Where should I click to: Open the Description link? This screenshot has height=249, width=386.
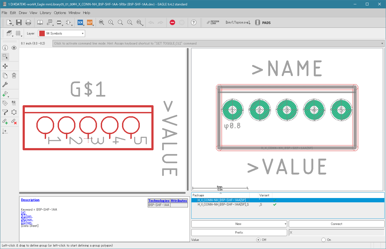click(30, 200)
